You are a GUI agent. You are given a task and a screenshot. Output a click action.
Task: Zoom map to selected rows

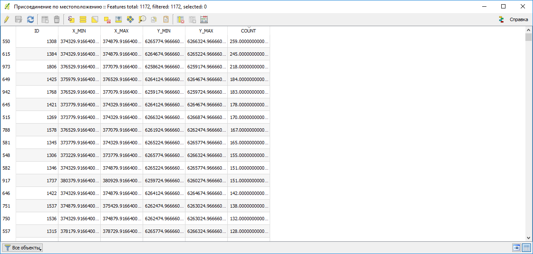point(142,19)
